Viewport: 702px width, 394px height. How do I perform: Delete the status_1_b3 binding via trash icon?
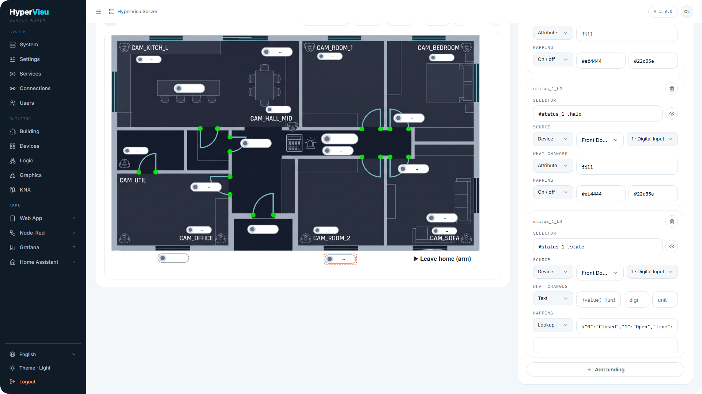tap(672, 221)
